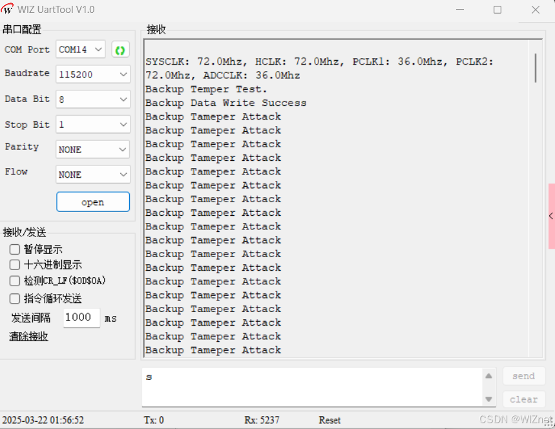Click the 清除接收 link
Viewport: 555px width, 429px height.
[28, 336]
